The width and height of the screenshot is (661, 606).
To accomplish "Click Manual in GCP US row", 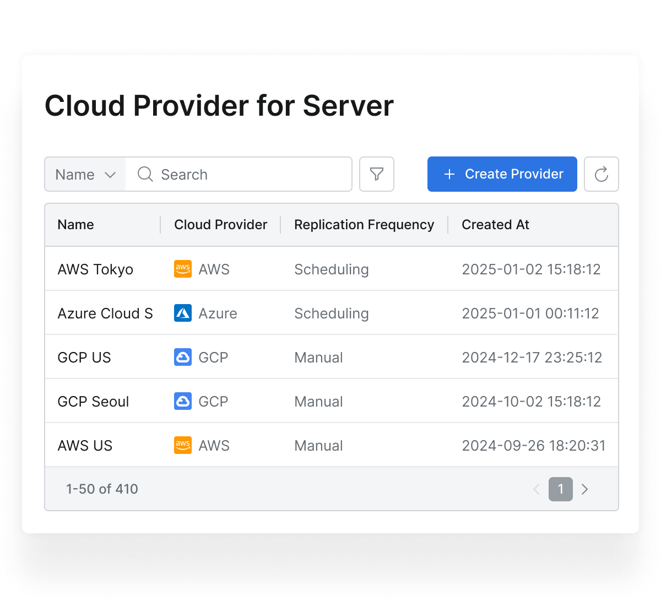I will click(318, 358).
